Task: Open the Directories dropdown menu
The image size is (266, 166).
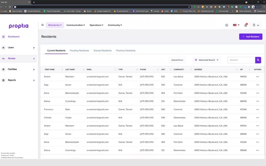Action: pyautogui.click(x=55, y=25)
